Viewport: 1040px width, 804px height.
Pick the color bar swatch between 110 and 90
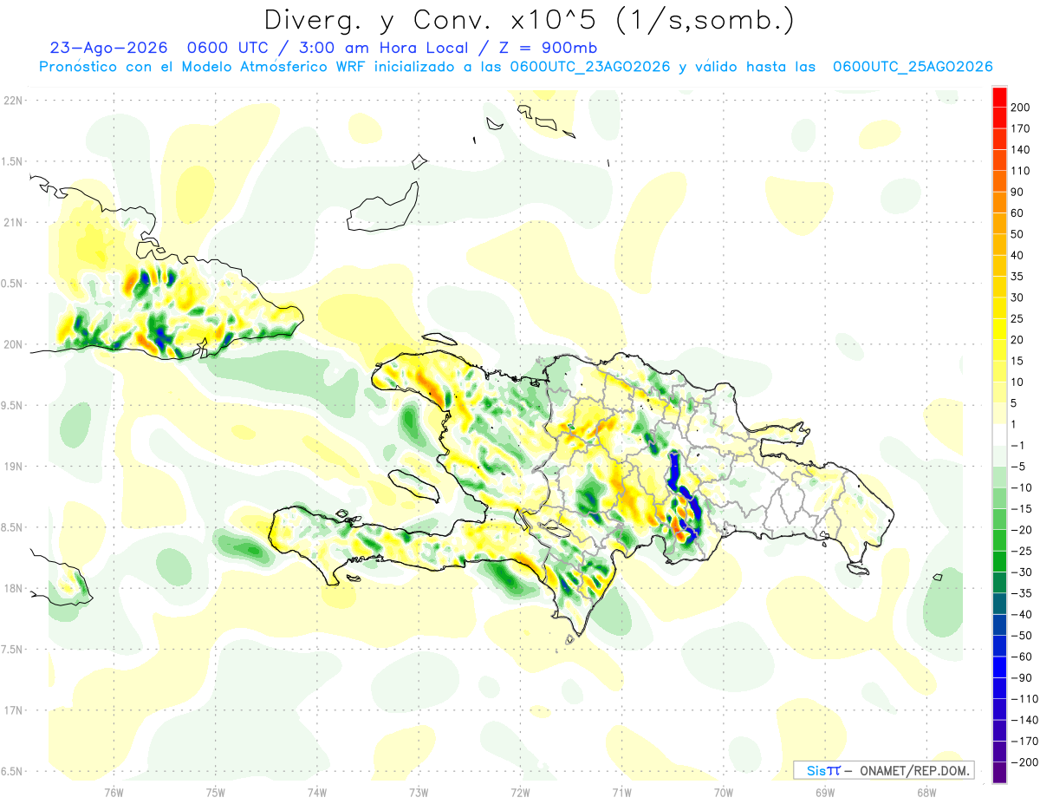[999, 181]
